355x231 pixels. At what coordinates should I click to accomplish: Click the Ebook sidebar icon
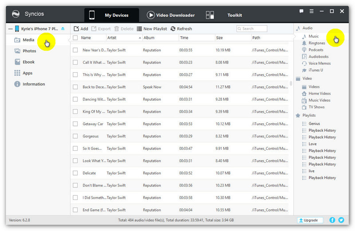(x=17, y=62)
